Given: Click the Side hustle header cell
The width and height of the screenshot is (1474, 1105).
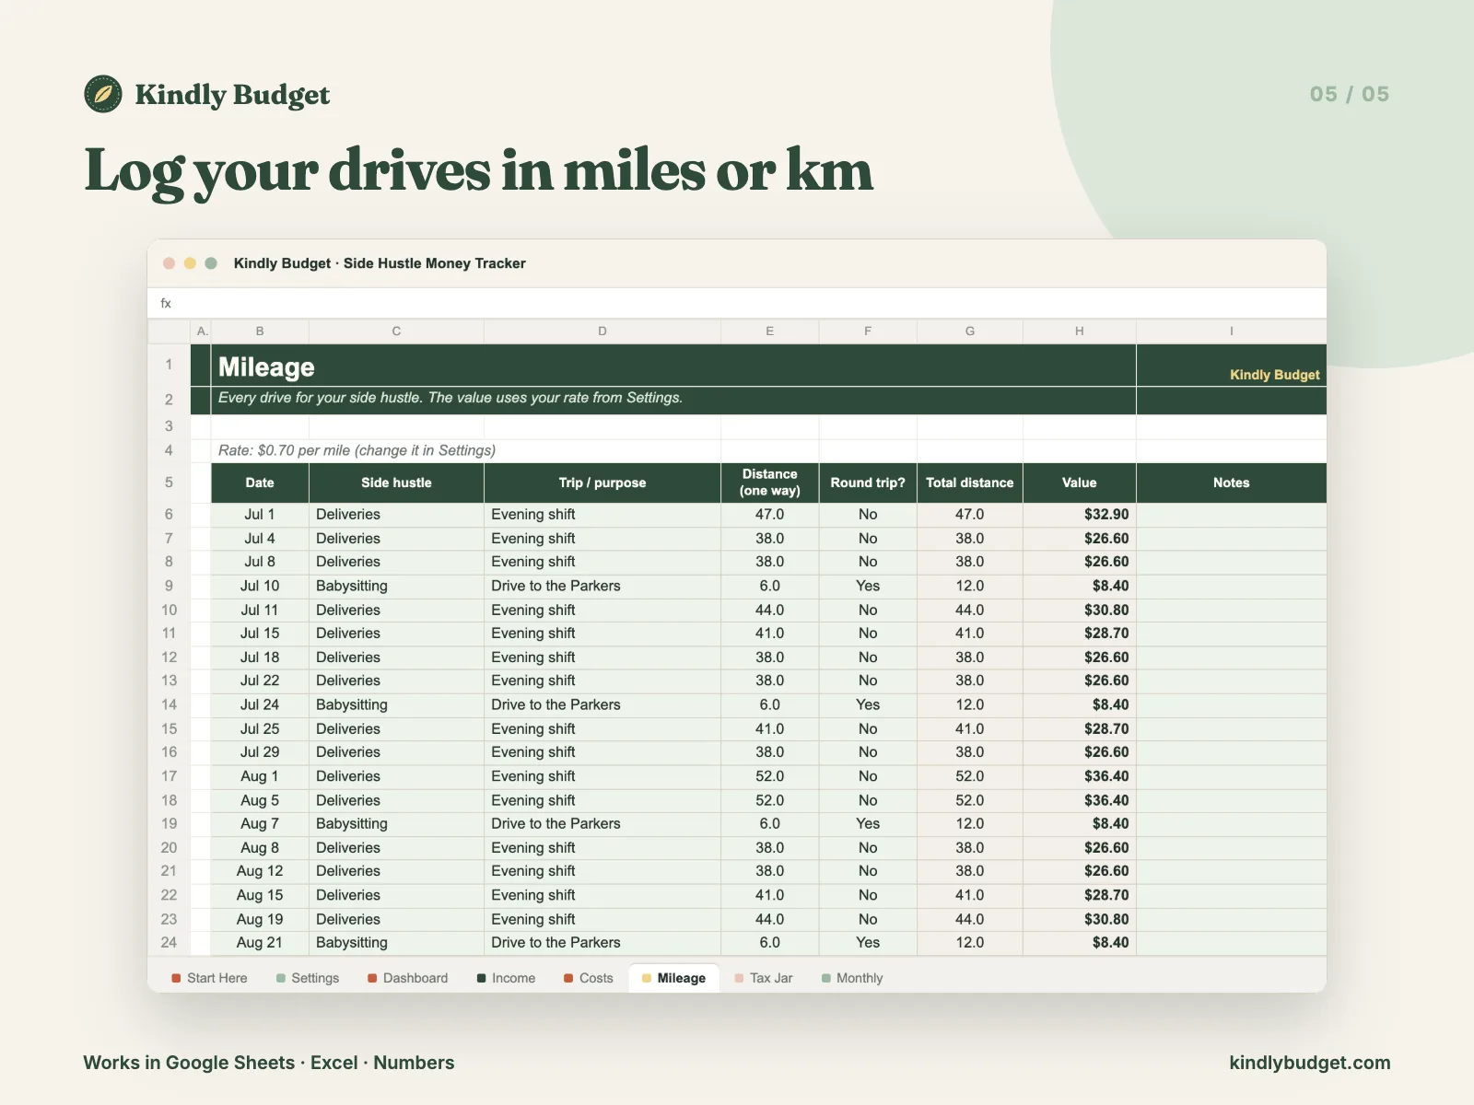Looking at the screenshot, I should (396, 483).
